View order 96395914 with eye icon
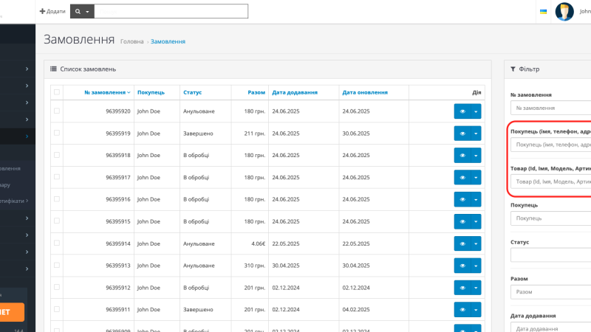Viewport: 591px width, 332px height. pos(462,243)
